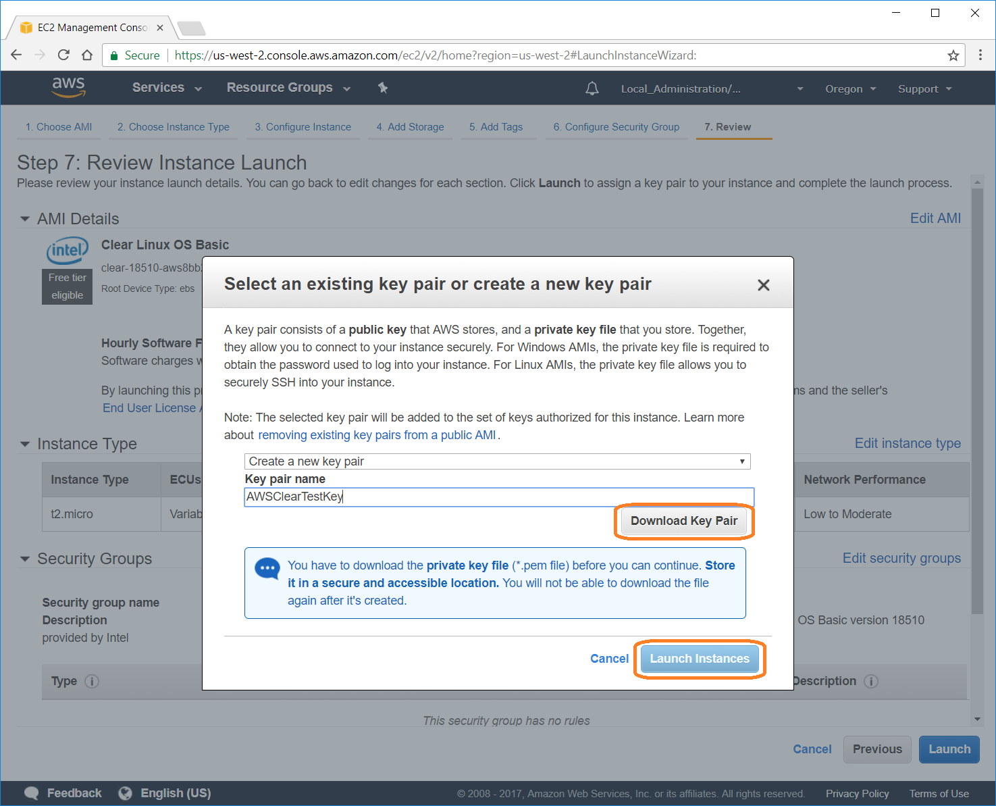Open the Oregon region dropdown

click(850, 89)
